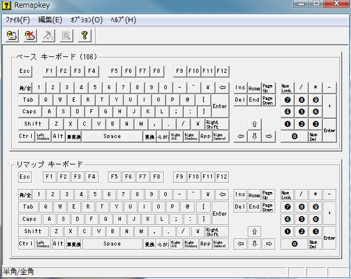Click numpad 0 key in remap keyboard

[x=295, y=244]
